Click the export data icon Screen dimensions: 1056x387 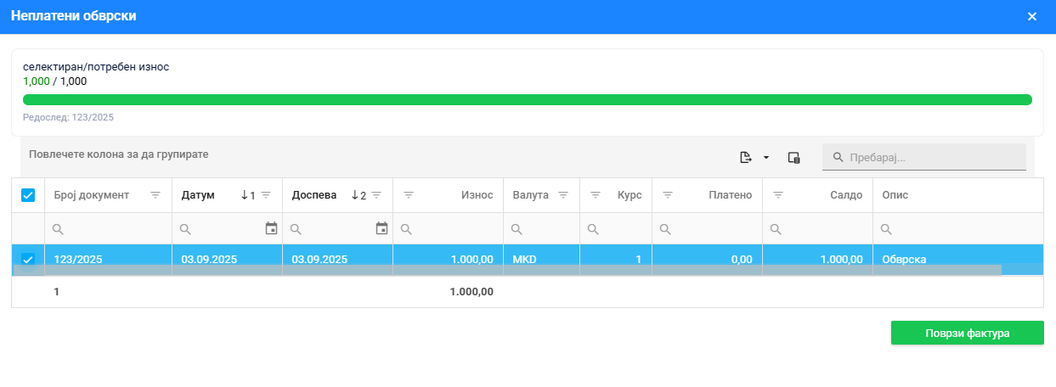coord(745,157)
